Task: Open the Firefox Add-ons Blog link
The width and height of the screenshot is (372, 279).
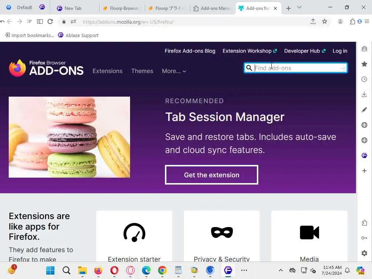Action: pos(190,51)
